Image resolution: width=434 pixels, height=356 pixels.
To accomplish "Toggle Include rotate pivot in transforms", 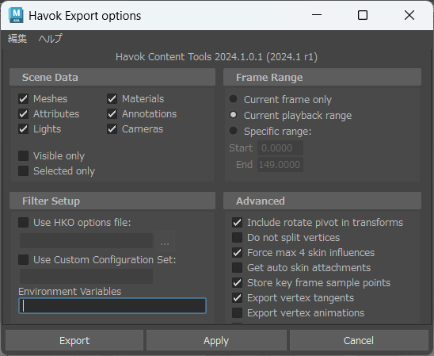I will coord(238,223).
